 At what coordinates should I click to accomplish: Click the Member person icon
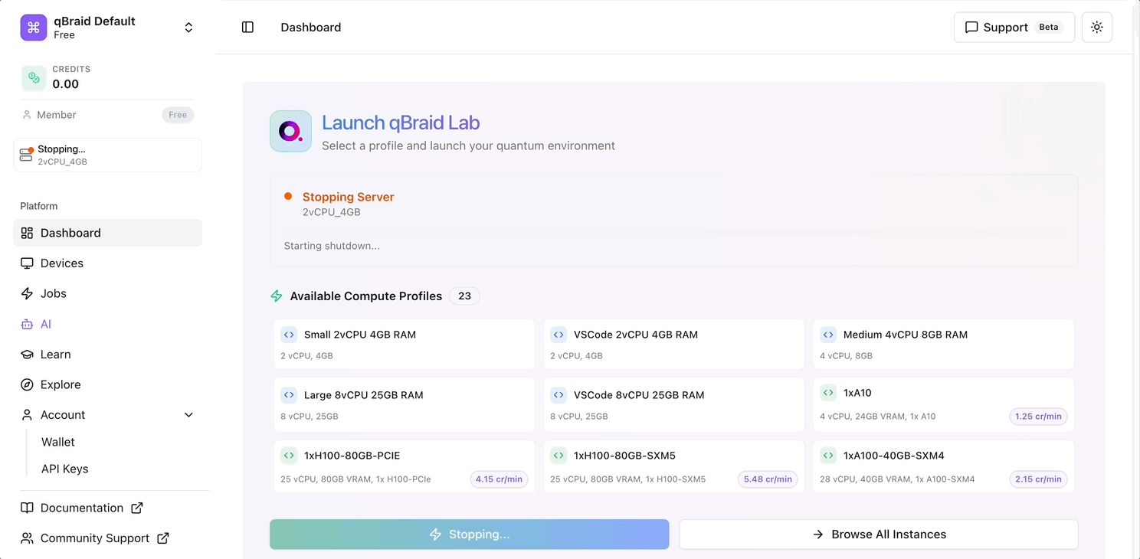click(x=27, y=115)
